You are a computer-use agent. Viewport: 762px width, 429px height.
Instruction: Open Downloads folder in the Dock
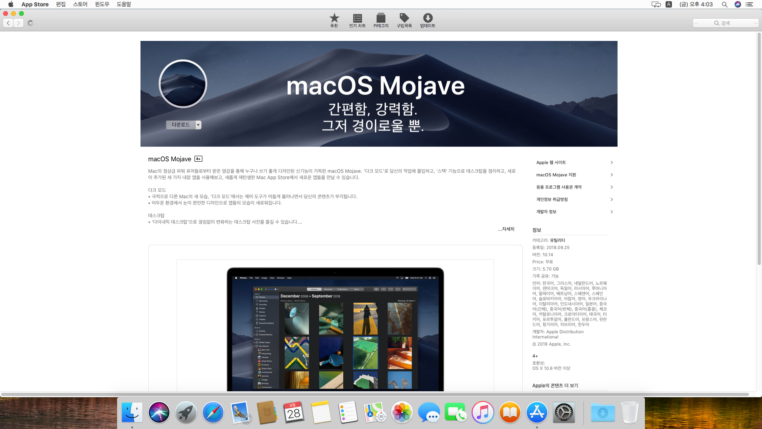click(603, 413)
